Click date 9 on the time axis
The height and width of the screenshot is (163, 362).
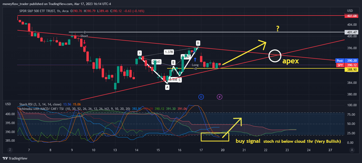pos(72,150)
